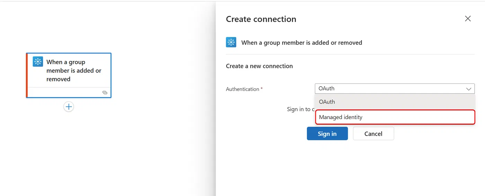Image resolution: width=485 pixels, height=196 pixels.
Task: Click the Sign in button
Action: [327, 133]
